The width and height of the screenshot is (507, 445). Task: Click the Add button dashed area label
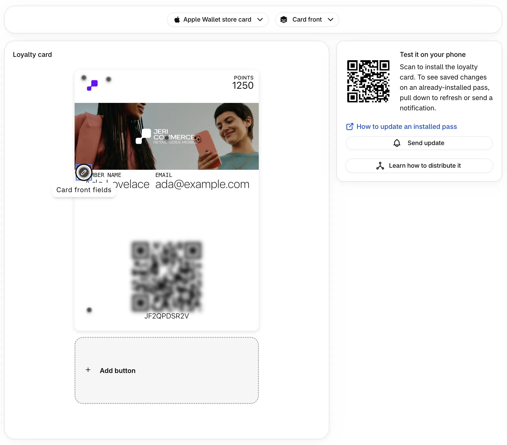118,371
